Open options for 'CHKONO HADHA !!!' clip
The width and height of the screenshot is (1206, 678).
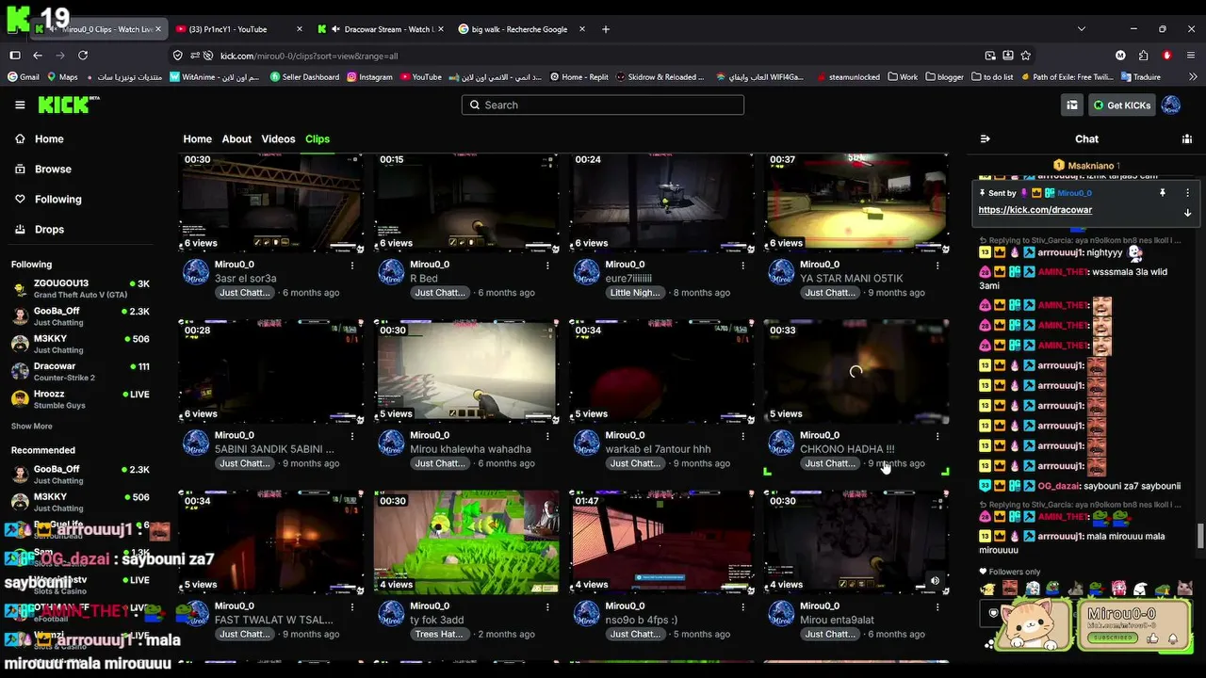[937, 436]
